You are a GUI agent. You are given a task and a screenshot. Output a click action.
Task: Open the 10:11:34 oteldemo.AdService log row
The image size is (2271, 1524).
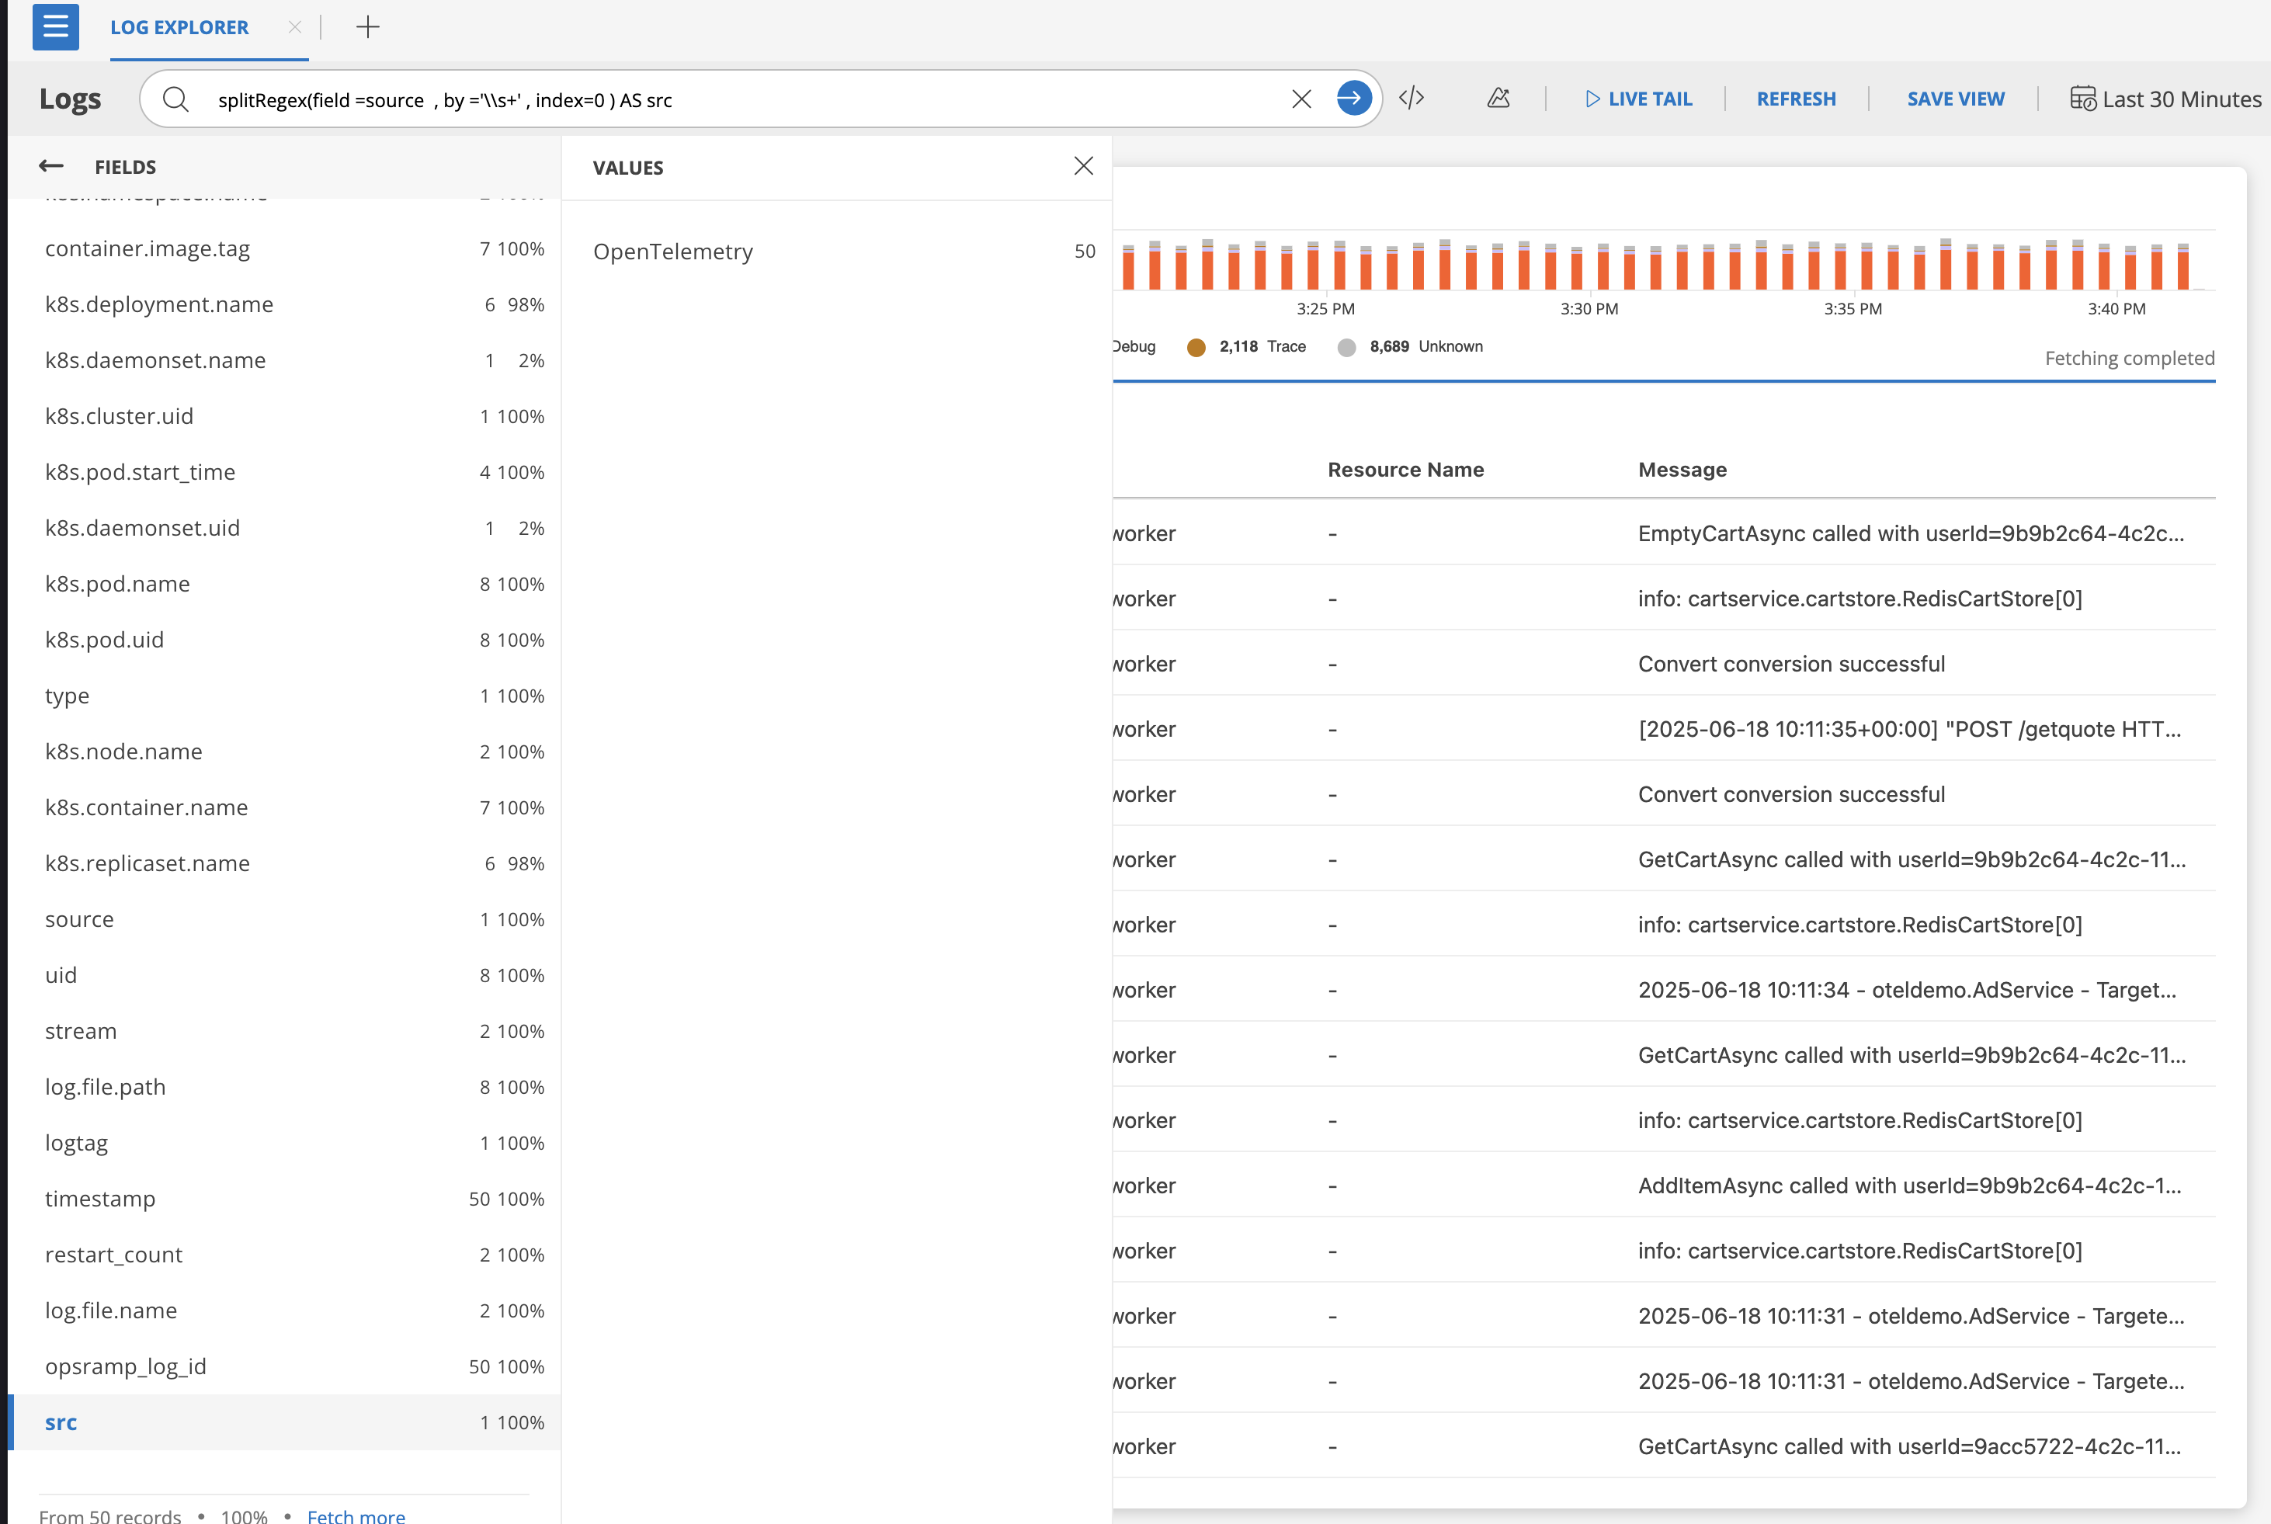tap(1664, 989)
